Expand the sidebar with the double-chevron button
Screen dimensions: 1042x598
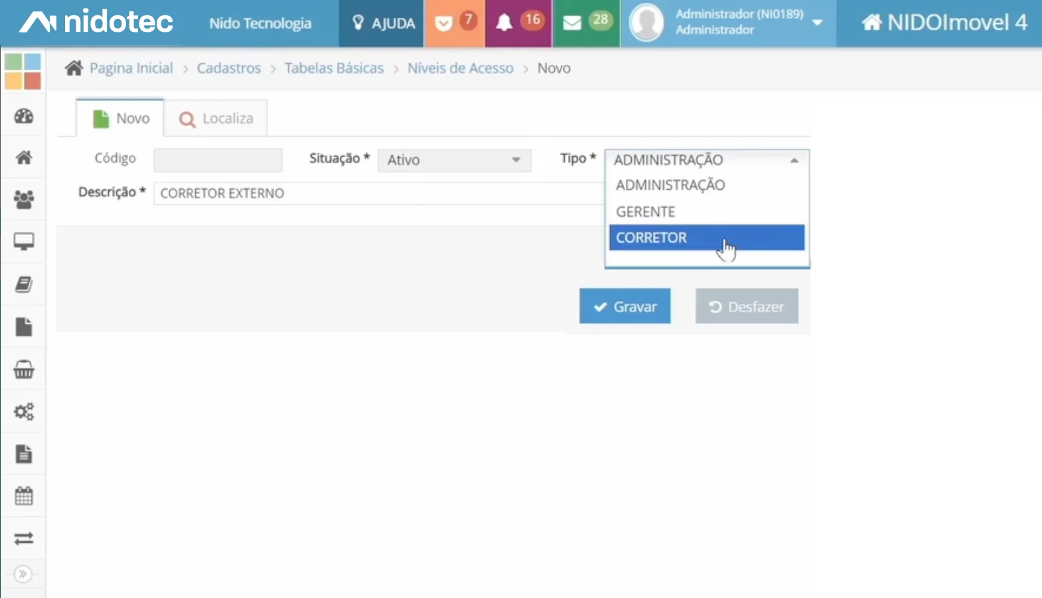click(x=23, y=573)
